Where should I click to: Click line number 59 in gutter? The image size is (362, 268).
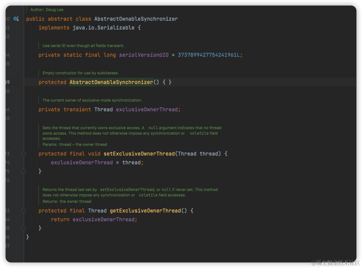pyautogui.click(x=7, y=82)
